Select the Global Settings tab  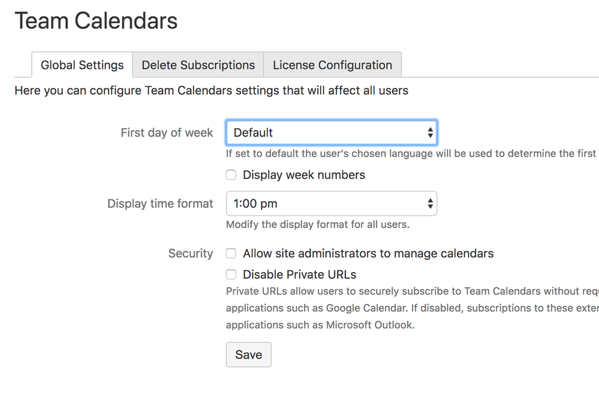pyautogui.click(x=82, y=65)
